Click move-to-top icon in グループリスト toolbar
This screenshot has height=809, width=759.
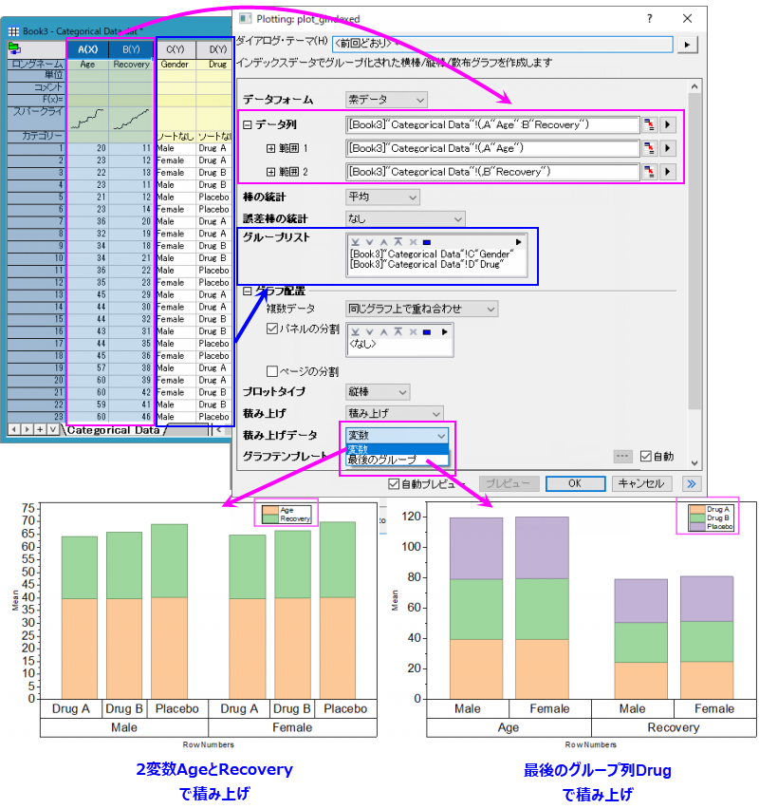398,242
